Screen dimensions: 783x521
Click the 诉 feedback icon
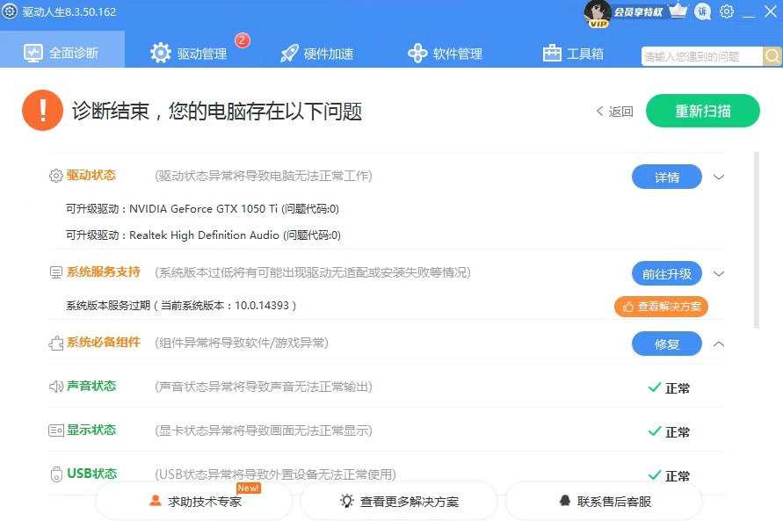pos(703,11)
